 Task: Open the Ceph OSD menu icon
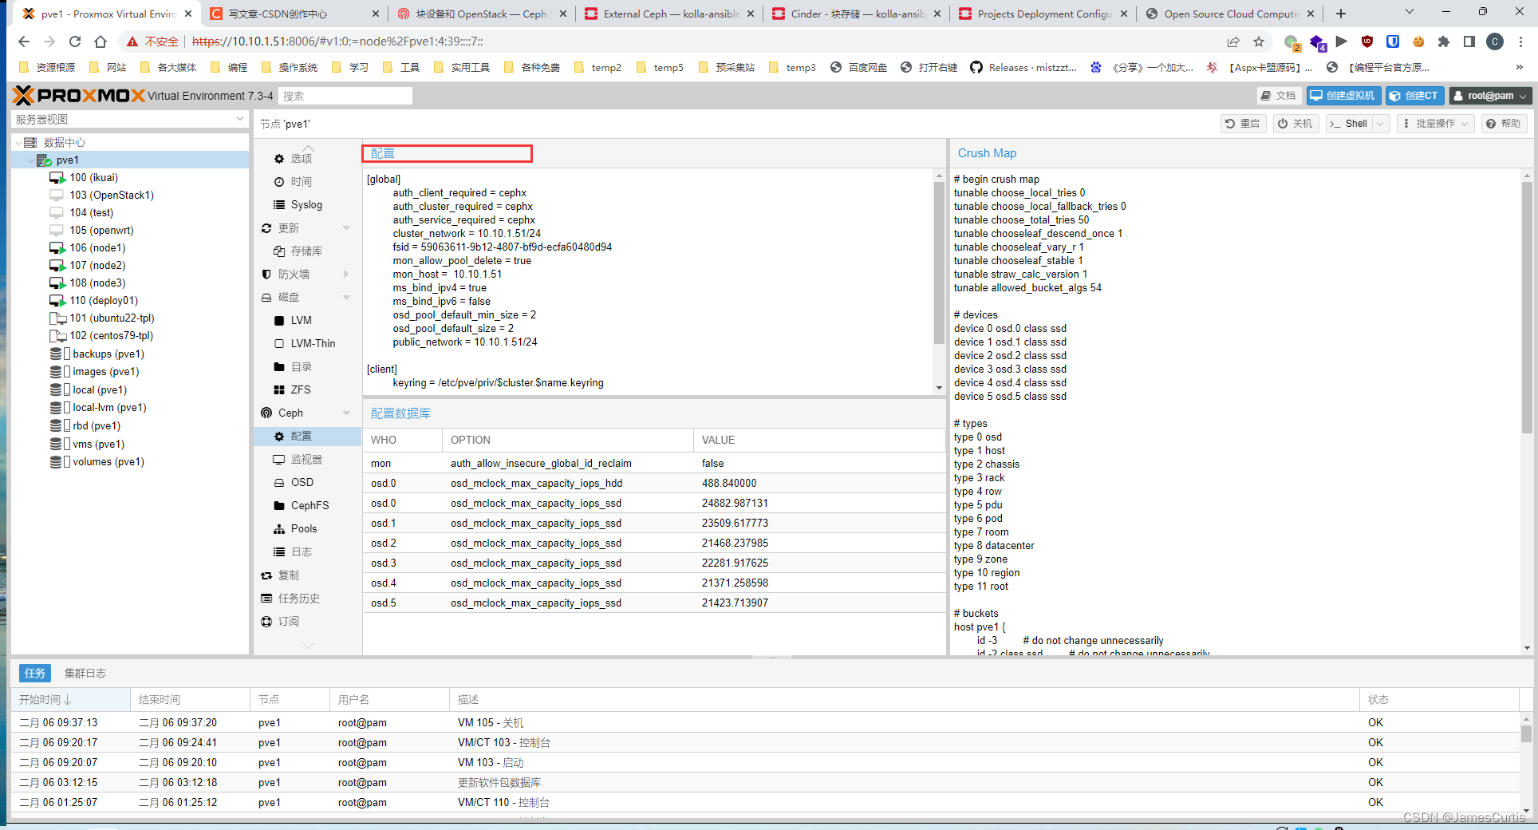pyautogui.click(x=279, y=483)
